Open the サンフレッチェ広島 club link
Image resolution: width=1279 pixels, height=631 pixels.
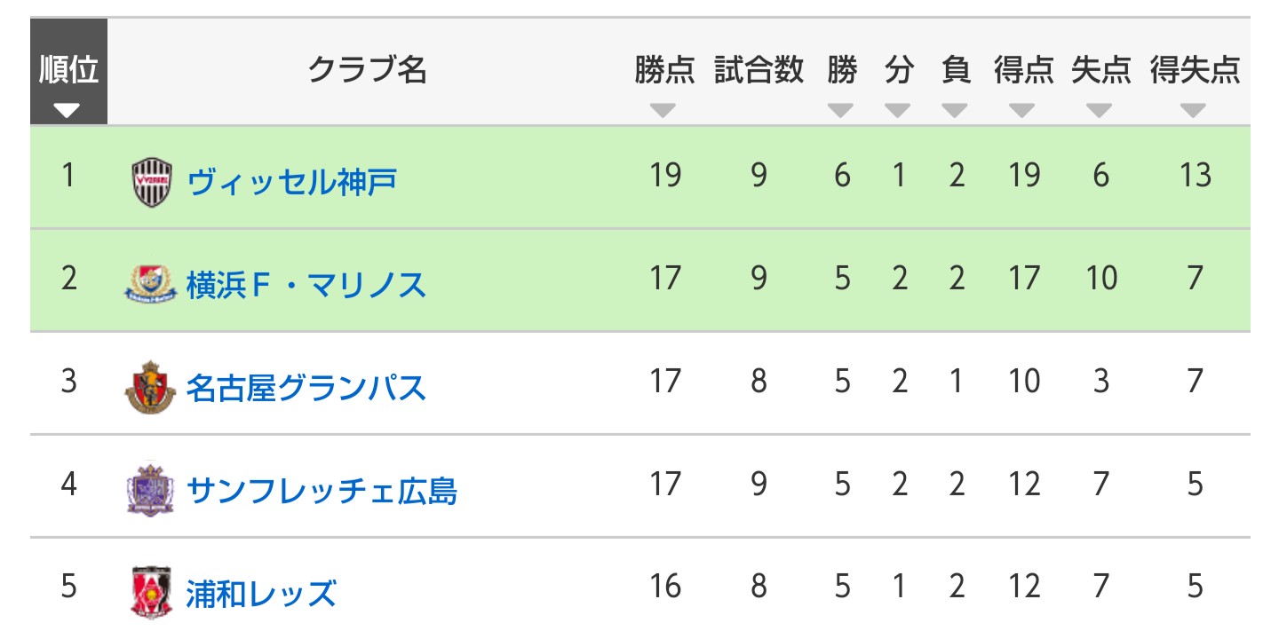pyautogui.click(x=322, y=491)
